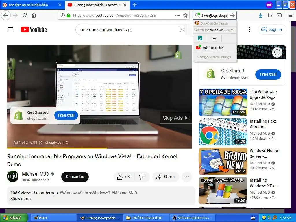296x222 pixels.
Task: Open shopify.com link in ad
Action: pos(56,143)
